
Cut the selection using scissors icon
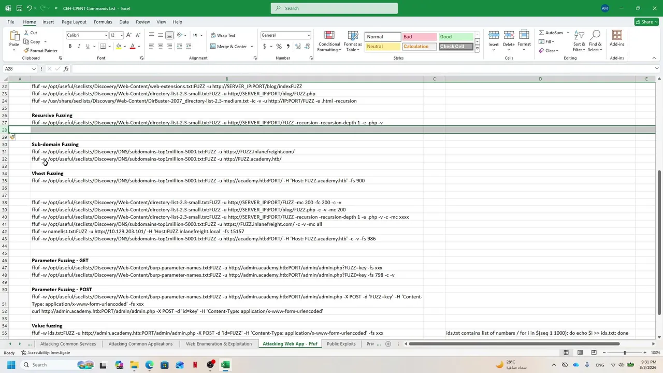click(x=30, y=33)
